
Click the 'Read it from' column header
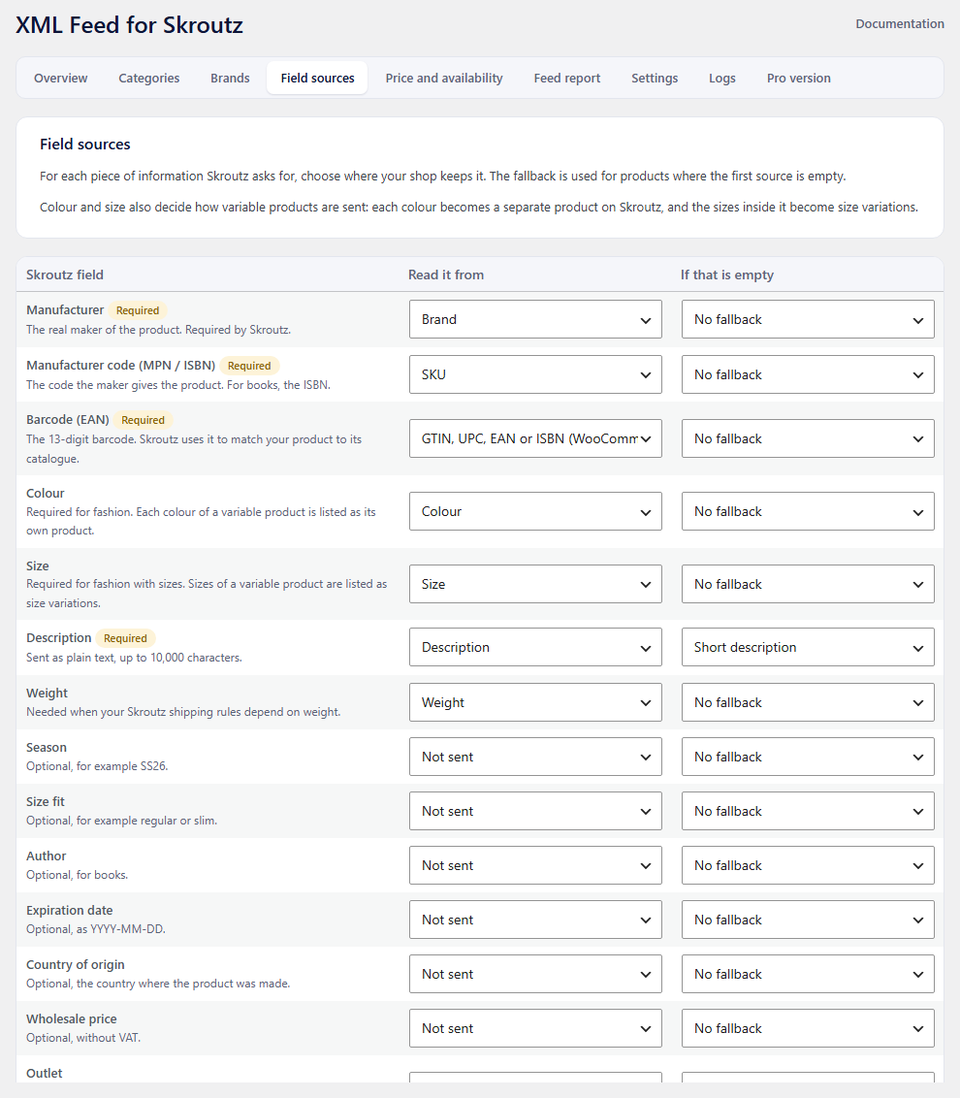[446, 274]
